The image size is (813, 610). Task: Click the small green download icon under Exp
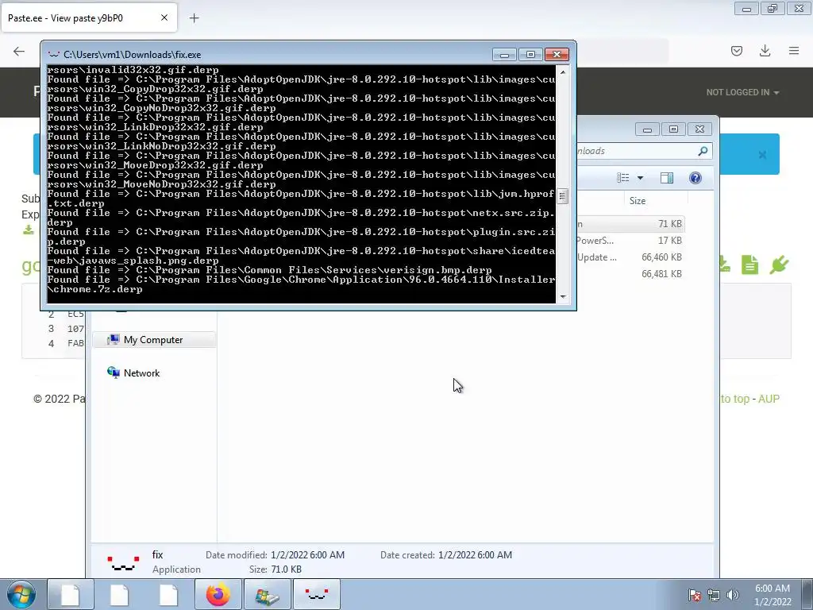tap(29, 230)
